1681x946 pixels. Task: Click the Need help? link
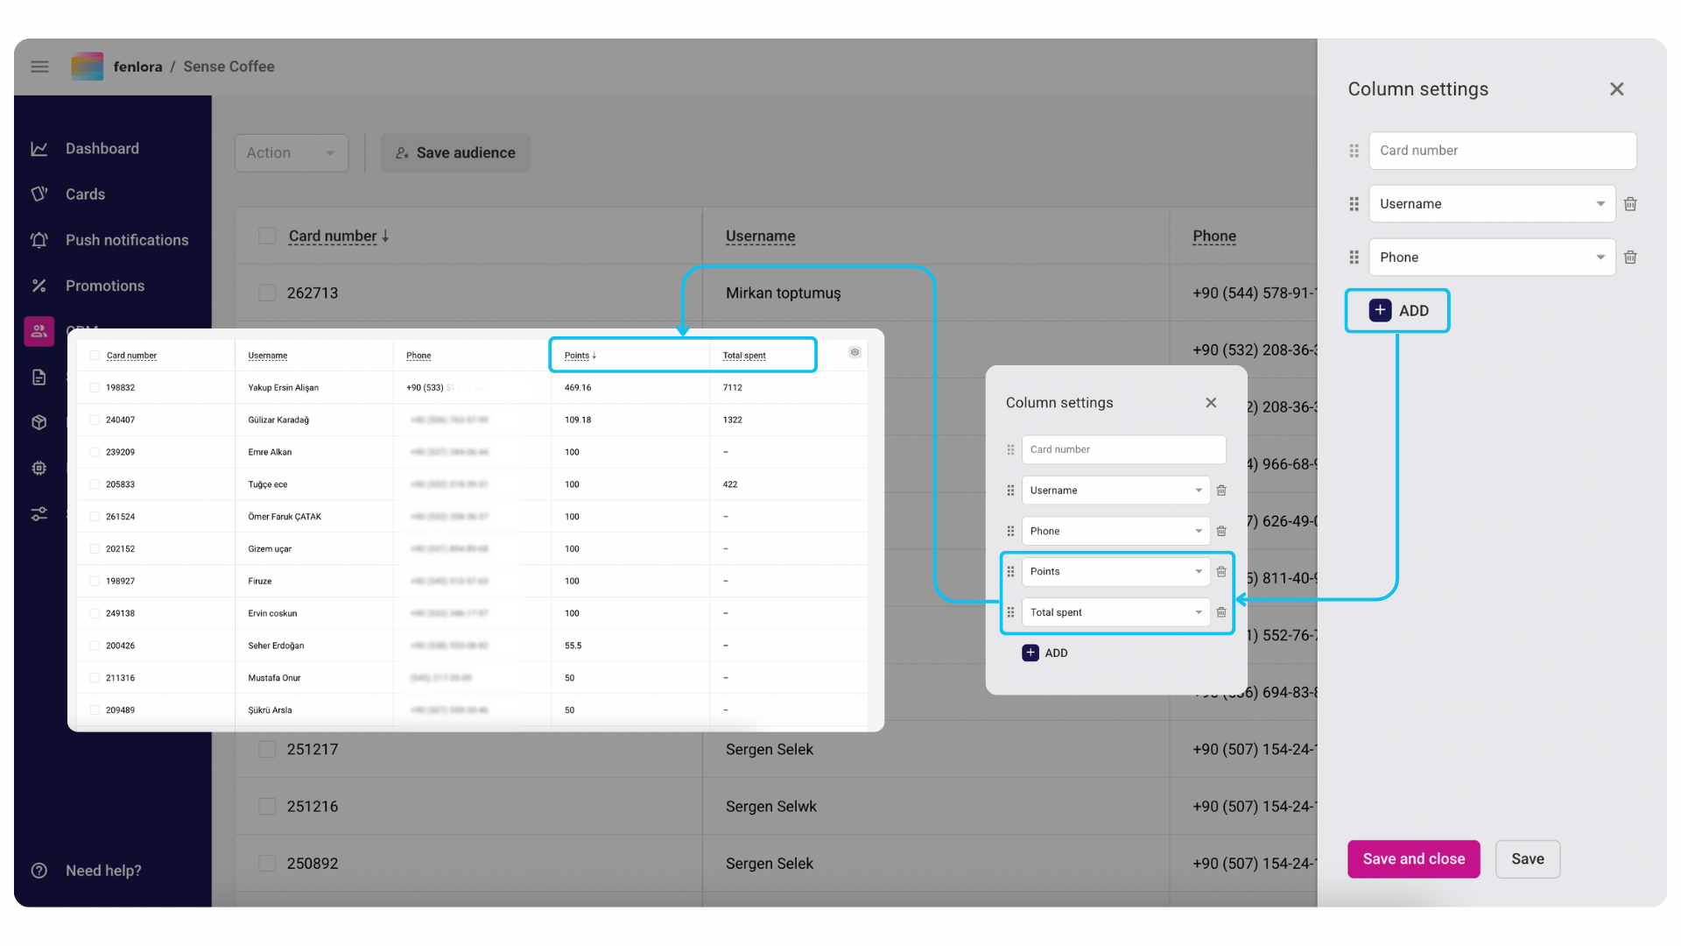[x=103, y=871]
